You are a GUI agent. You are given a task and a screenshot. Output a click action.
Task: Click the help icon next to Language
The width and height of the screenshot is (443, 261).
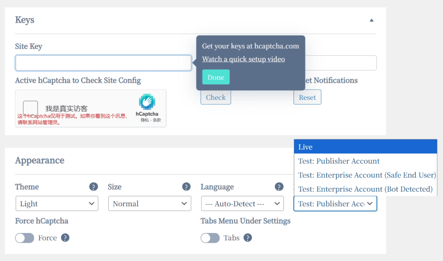click(x=279, y=187)
